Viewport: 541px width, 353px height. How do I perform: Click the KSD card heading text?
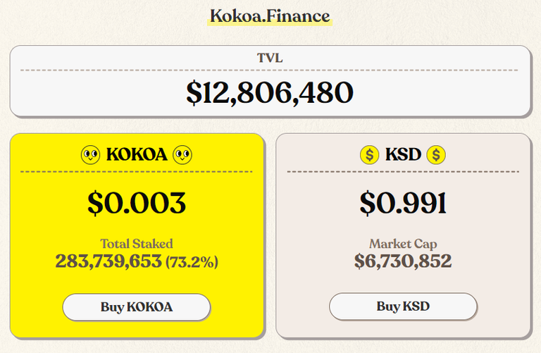click(x=403, y=154)
